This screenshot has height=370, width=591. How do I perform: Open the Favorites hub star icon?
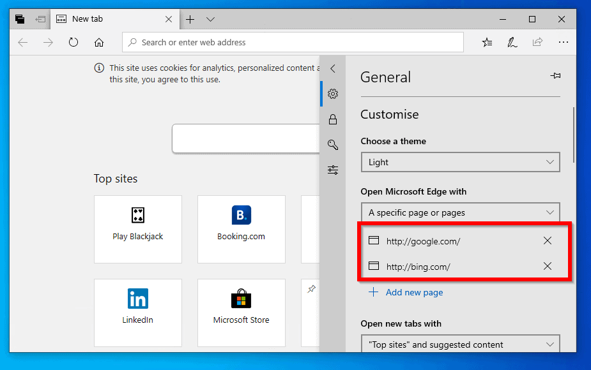coord(487,42)
